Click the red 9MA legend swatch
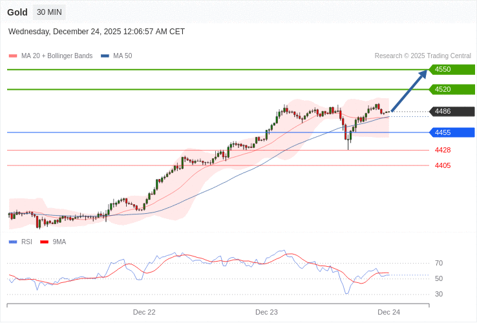The width and height of the screenshot is (477, 323). tap(45, 242)
